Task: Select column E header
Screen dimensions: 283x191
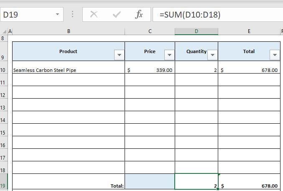Action: point(249,31)
